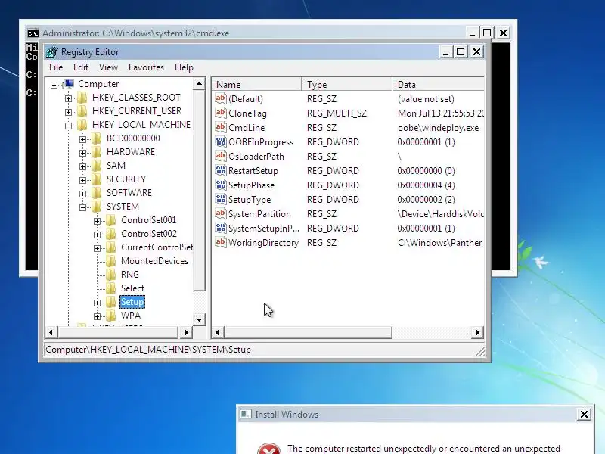This screenshot has height=454, width=605.
Task: Expand the Setup key
Action: click(x=97, y=303)
